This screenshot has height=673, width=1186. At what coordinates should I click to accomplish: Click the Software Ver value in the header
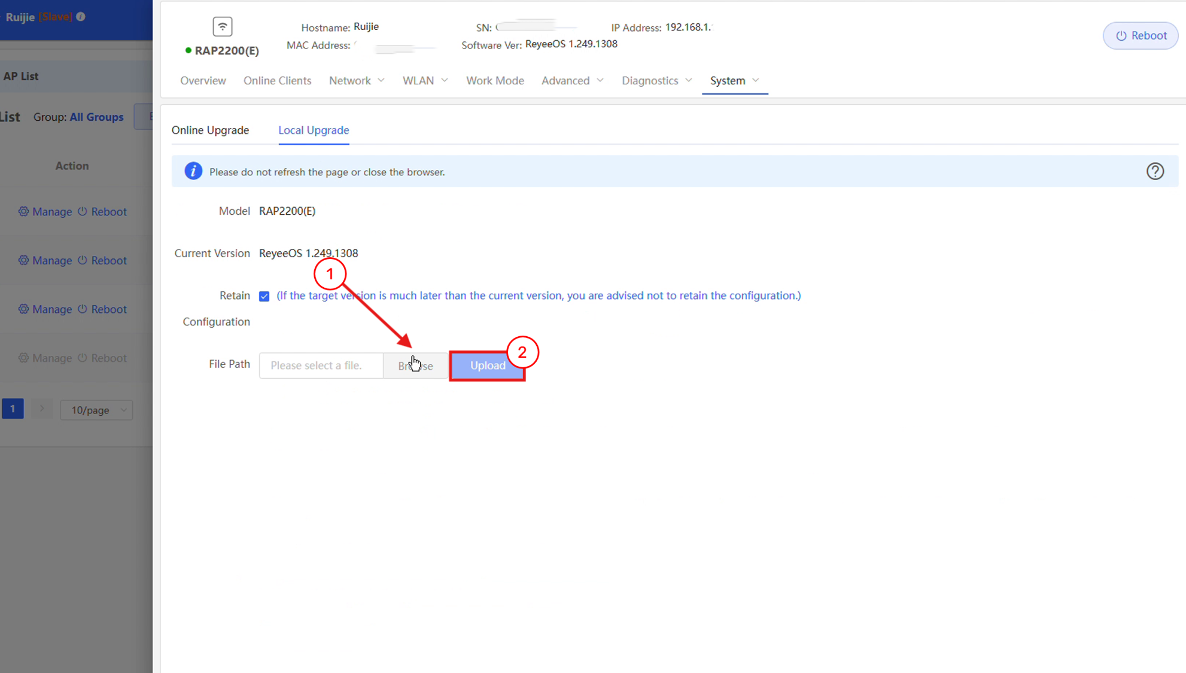[x=571, y=44]
